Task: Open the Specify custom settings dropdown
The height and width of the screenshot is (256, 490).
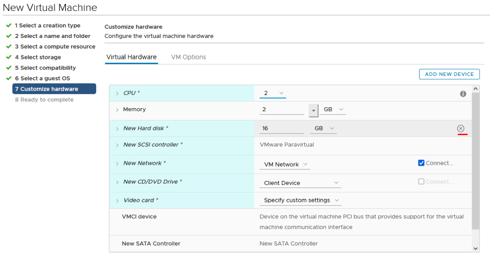Action: pos(301,200)
